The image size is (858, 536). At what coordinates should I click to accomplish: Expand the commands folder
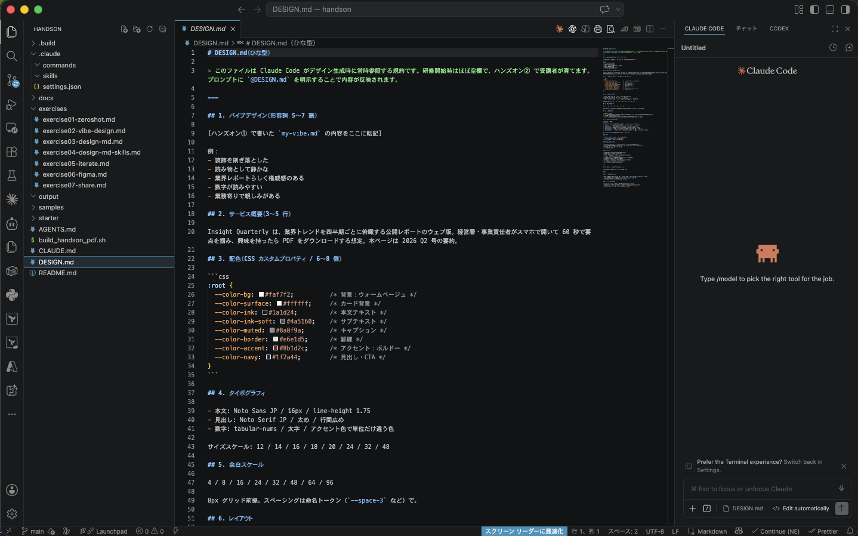pyautogui.click(x=99, y=65)
